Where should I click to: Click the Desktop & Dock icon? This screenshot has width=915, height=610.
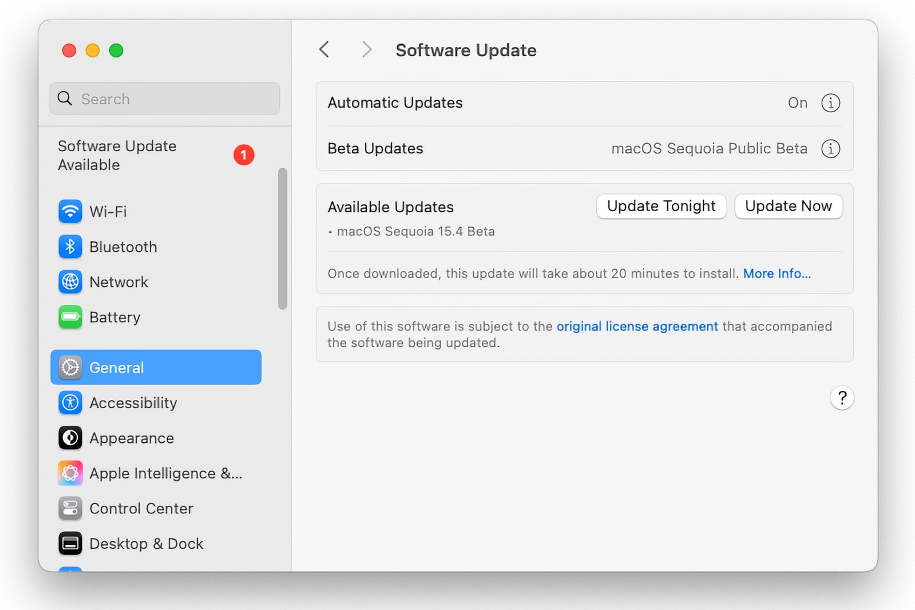click(70, 544)
